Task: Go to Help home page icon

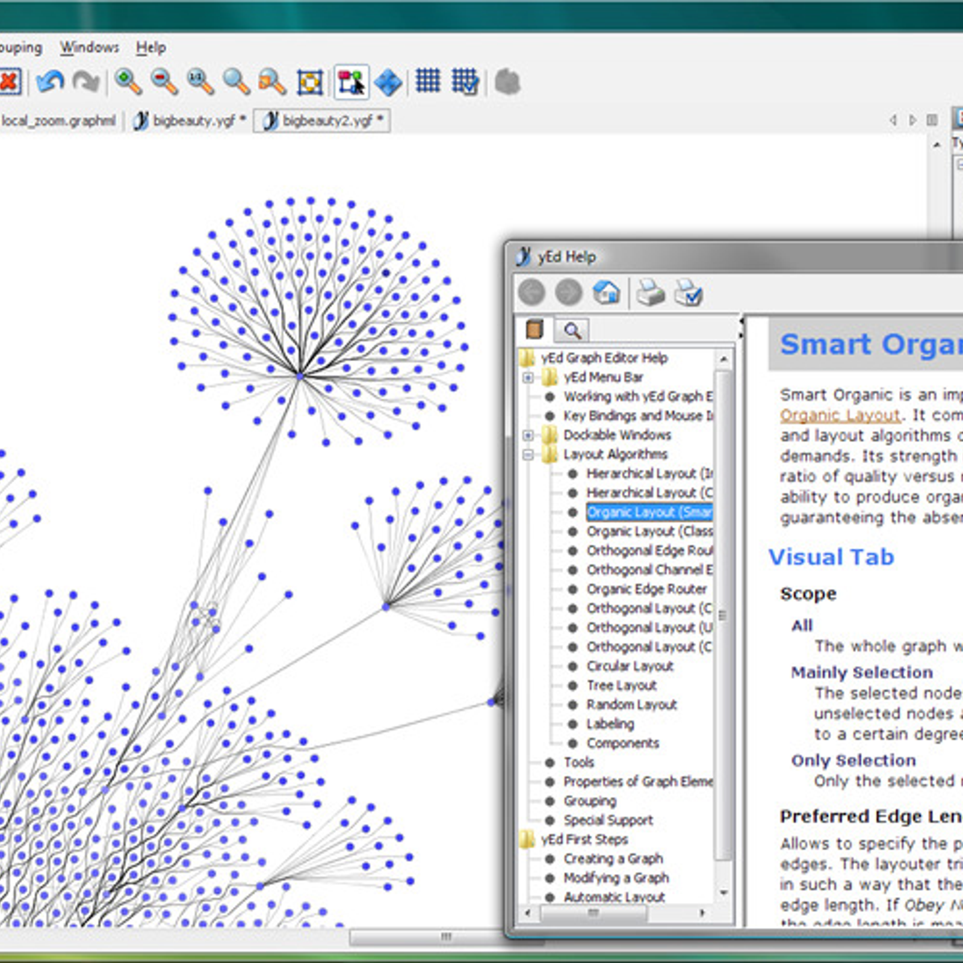Action: pos(607,293)
